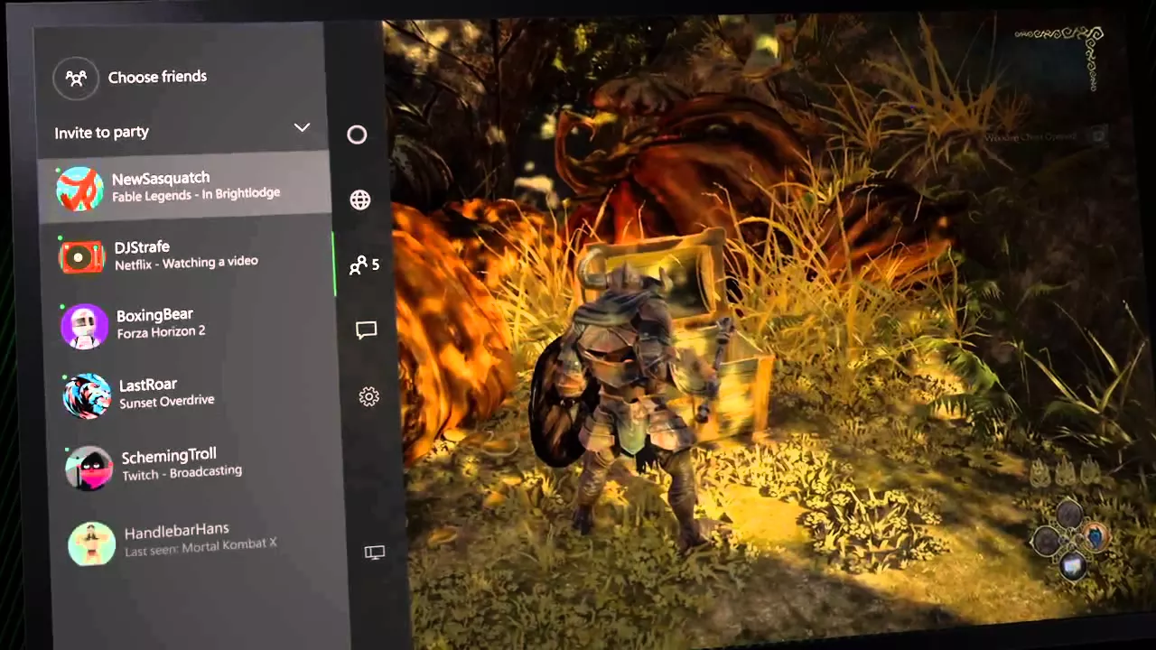The image size is (1156, 650).
Task: Select friend NewSasquatch
Action: click(184, 186)
